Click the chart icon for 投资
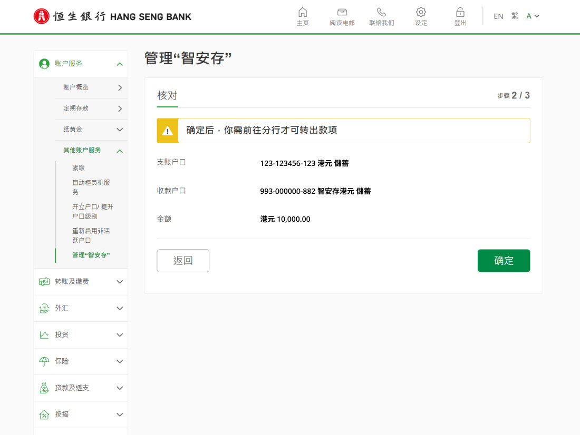The image size is (580, 435). (44, 335)
